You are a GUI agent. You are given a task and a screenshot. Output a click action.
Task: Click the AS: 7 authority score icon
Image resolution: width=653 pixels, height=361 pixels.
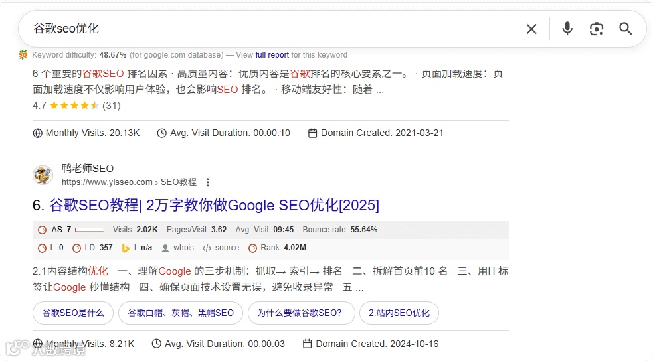(x=42, y=230)
